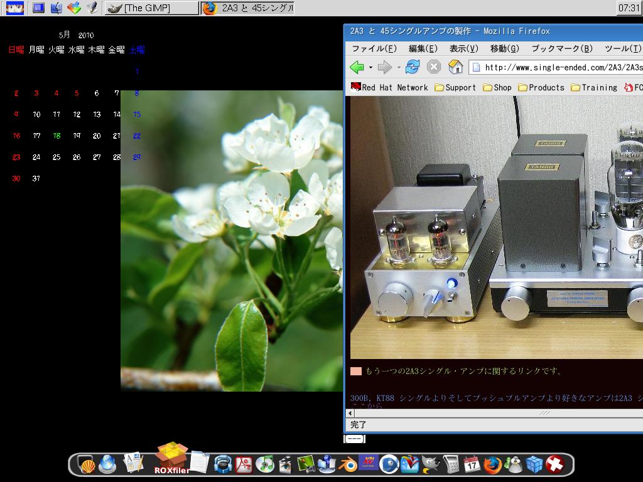The image size is (643, 482).
Task: Open the ファイル(F) menu
Action: pos(374,49)
